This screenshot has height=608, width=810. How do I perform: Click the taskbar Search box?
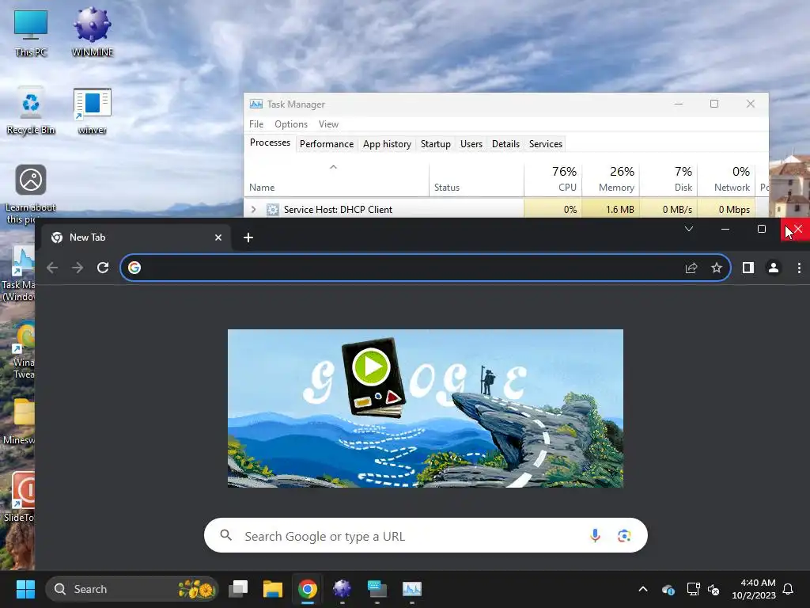[132, 589]
